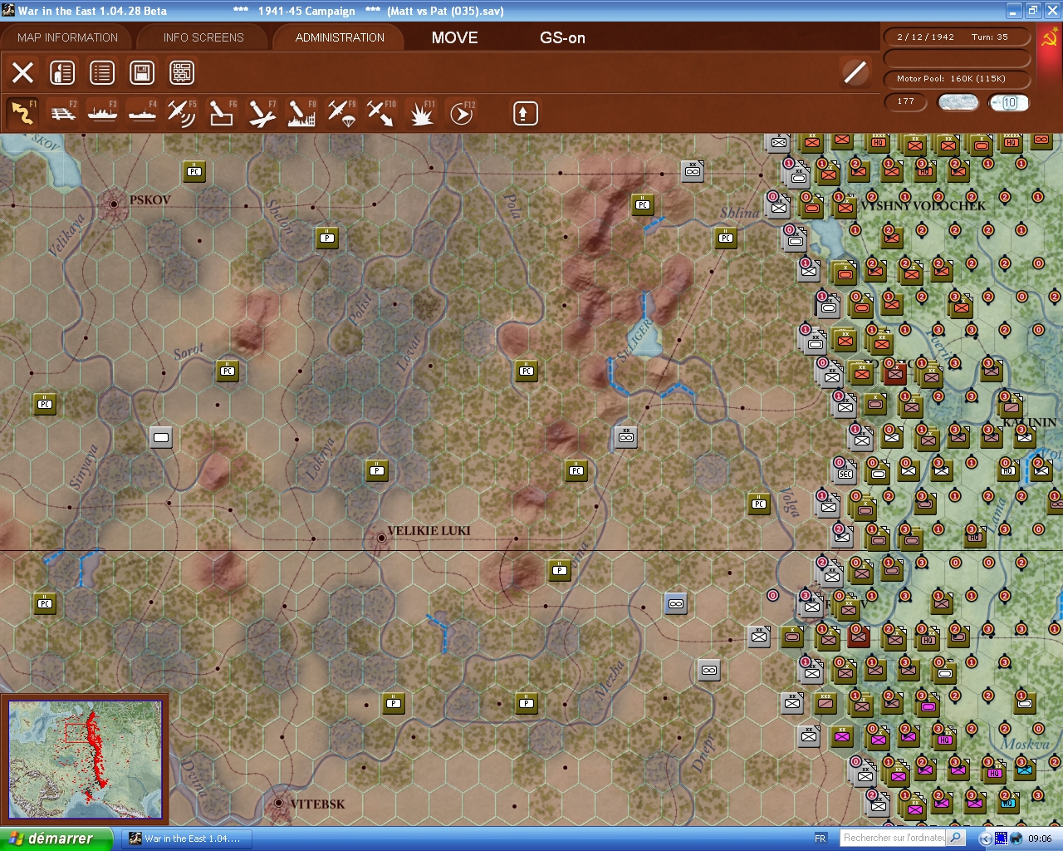Viewport: 1063px width, 851px height.
Task: Switch to the MAP INFORMATION tab
Action: pos(67,37)
